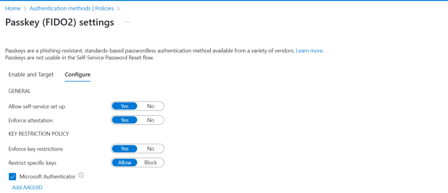
Task: Click the Add AAGUID link
Action: pos(27,188)
